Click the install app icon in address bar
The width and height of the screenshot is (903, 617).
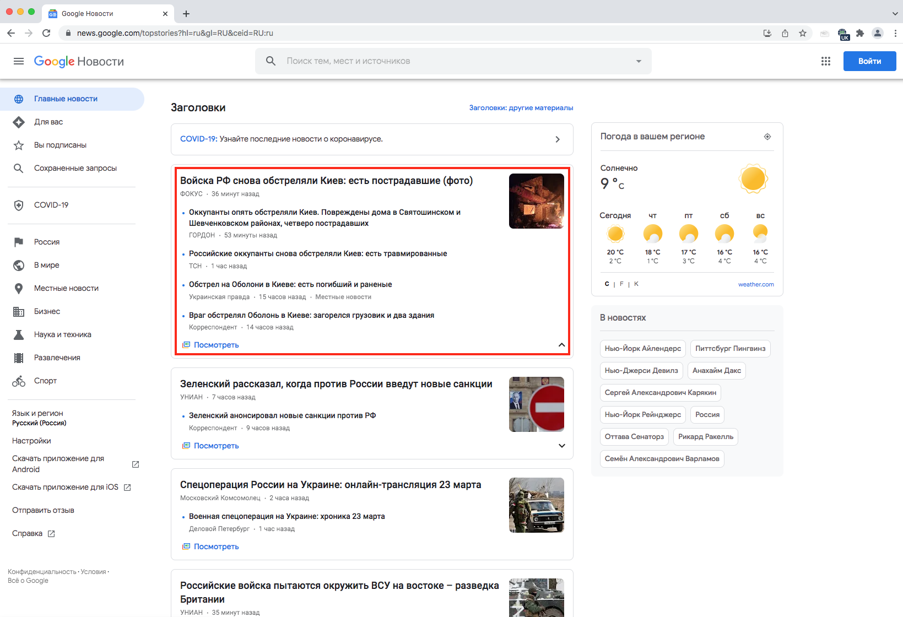tap(767, 33)
